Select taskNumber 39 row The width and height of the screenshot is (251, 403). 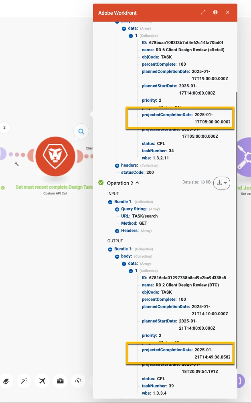pos(158,386)
